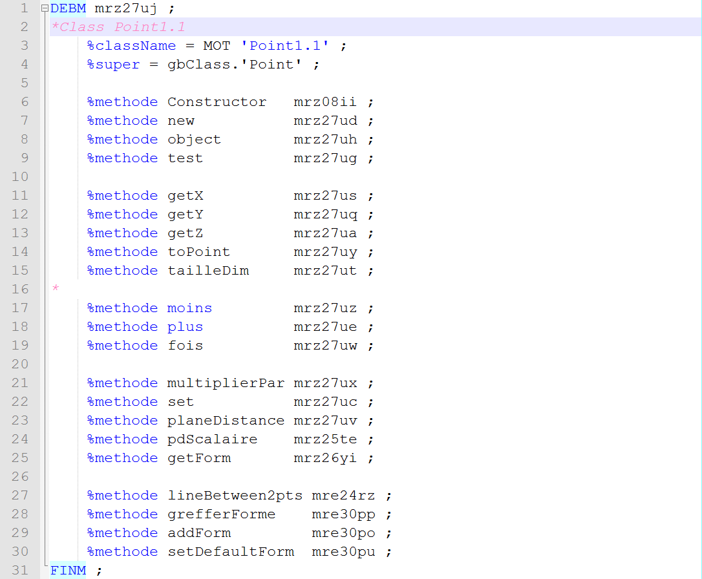Place cursor on the setDefaultForm method name
Image resolution: width=702 pixels, height=579 pixels.
tap(230, 552)
